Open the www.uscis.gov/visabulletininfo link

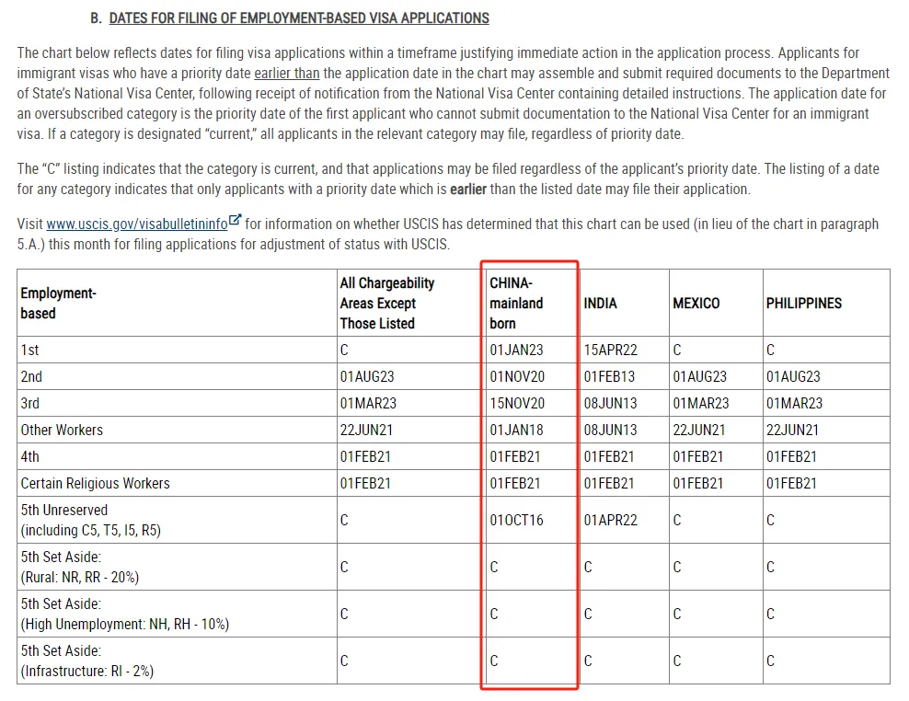[x=136, y=224]
